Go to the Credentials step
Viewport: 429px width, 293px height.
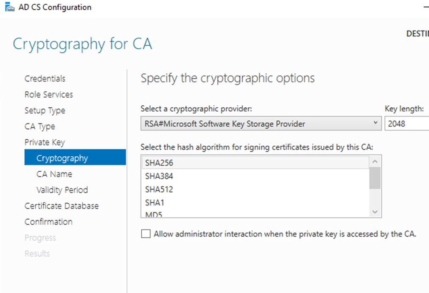[x=45, y=78]
